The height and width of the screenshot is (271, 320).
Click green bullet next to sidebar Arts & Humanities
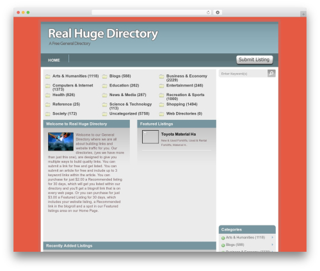[223, 238]
